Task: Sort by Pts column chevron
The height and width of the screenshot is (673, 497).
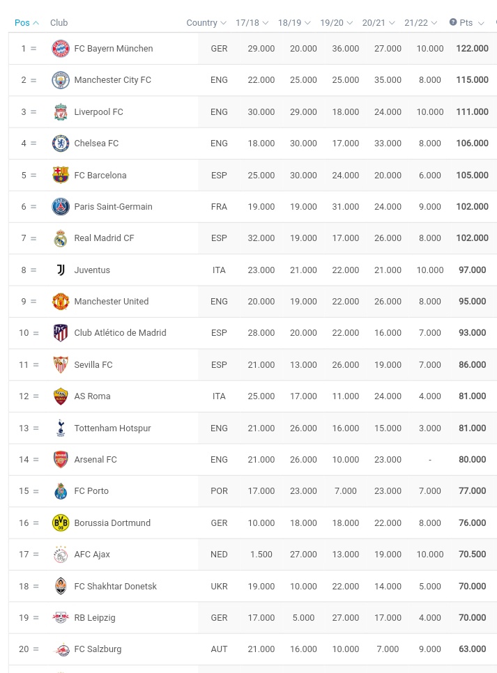Action: tap(481, 23)
